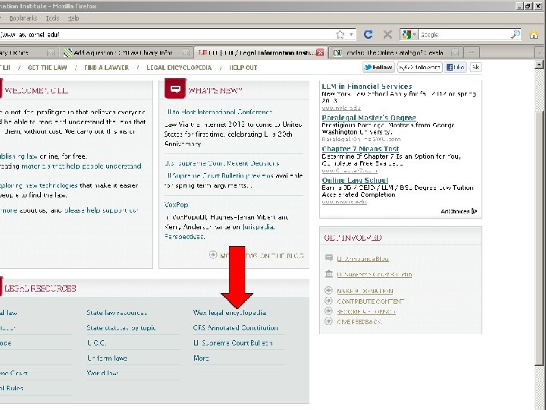Click the vertical scrollbar thumb
The width and height of the screenshot is (546, 410).
coord(539,237)
